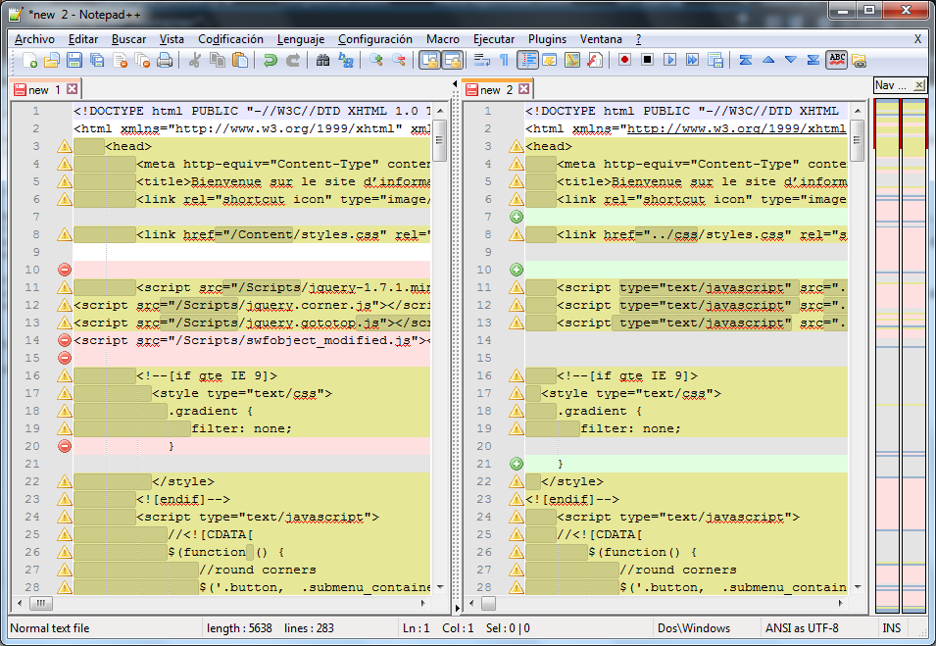The width and height of the screenshot is (936, 646).
Task: Click the Paste clipboard icon
Action: coord(240,61)
